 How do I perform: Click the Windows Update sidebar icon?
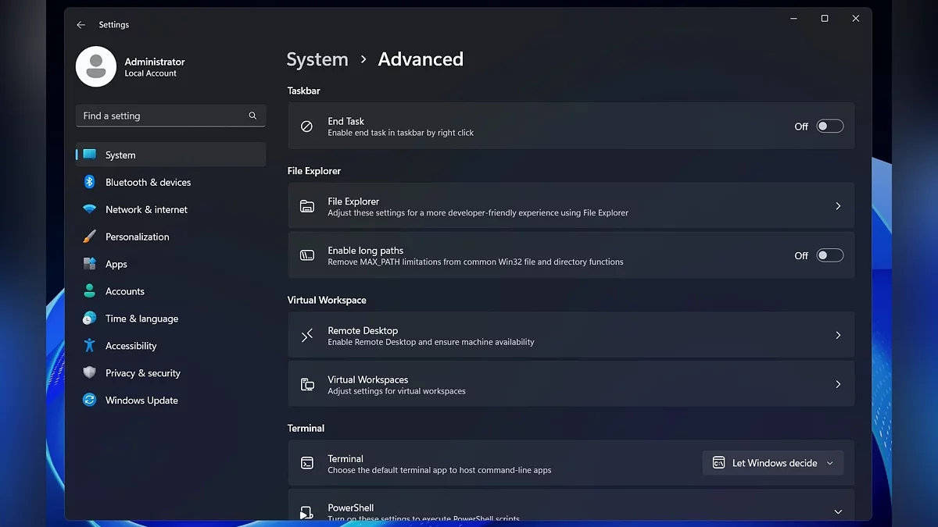coord(90,401)
